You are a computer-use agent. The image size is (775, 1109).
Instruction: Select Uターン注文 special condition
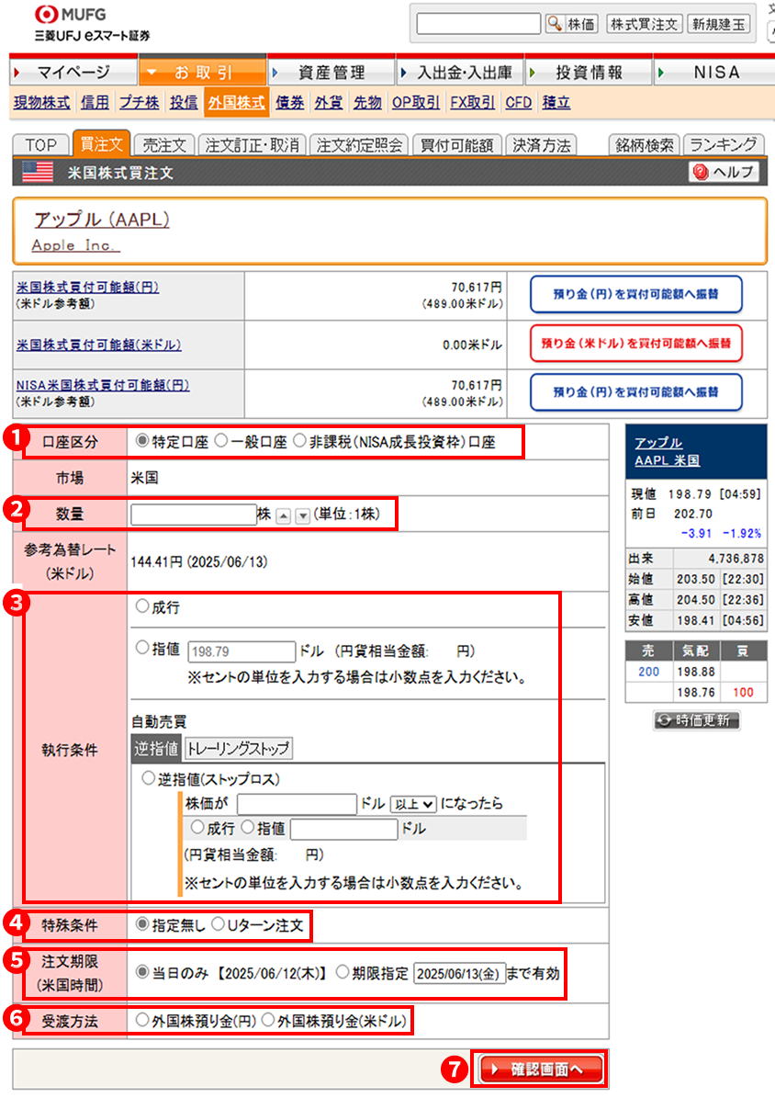219,924
